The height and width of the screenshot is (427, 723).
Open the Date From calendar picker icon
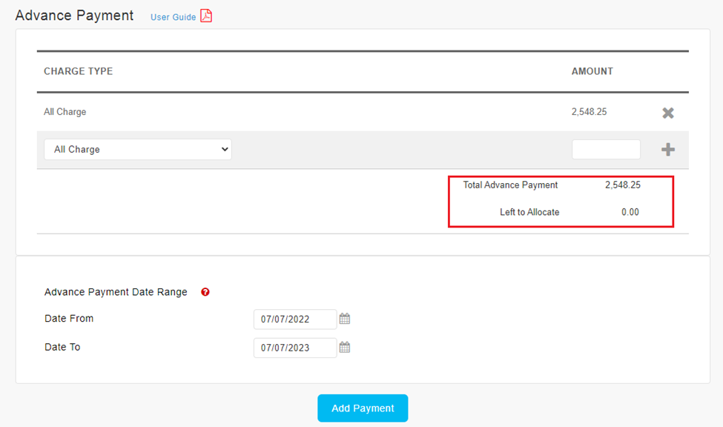(345, 319)
